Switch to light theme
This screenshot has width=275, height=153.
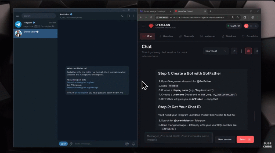[251, 26]
